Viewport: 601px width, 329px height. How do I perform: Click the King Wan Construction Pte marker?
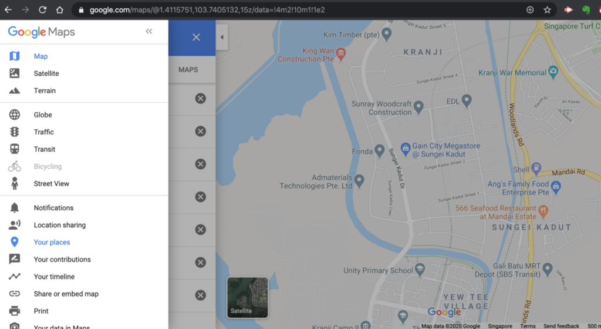tap(341, 54)
